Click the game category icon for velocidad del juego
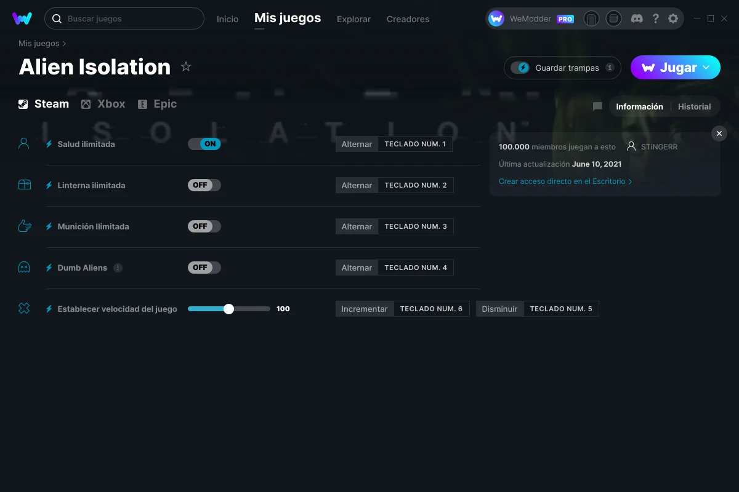Screen dimensions: 739x492 pos(24,309)
